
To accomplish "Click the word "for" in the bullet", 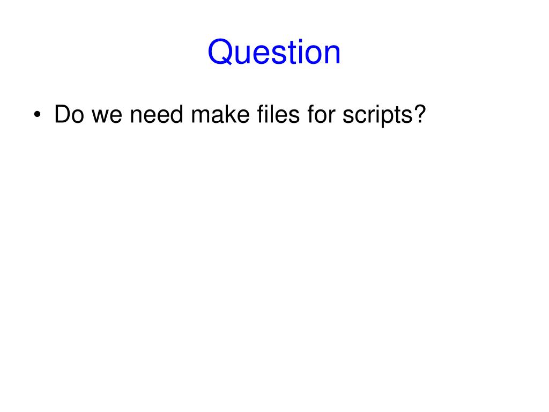I will tap(322, 114).
